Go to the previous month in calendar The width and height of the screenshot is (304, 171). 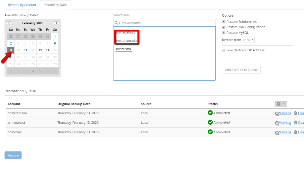9,23
